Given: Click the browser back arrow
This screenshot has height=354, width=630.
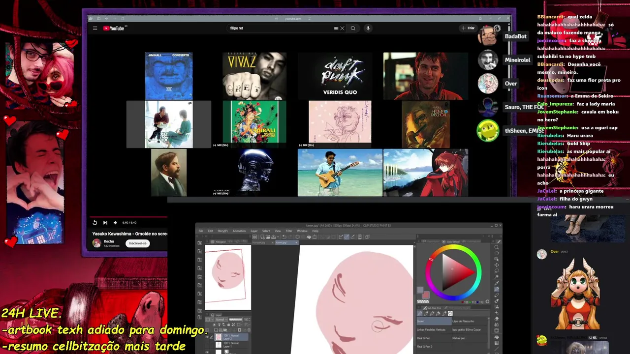Looking at the screenshot, I should 107,19.
